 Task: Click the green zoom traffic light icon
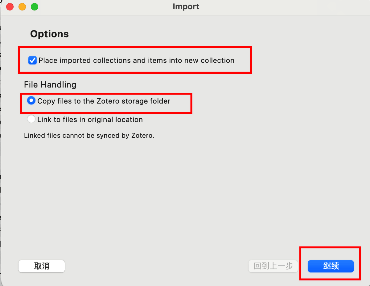[x=34, y=6]
